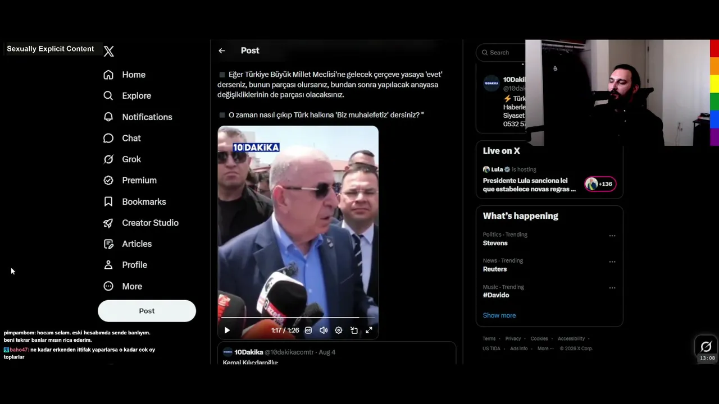Open the 10Dakika profile avatar in right panel
This screenshot has height=404, width=719.
492,83
